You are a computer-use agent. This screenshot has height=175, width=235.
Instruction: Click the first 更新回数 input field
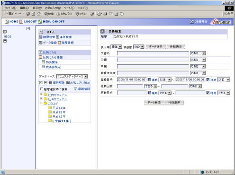coord(130,86)
